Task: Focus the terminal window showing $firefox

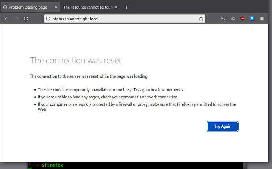Action: (118, 165)
